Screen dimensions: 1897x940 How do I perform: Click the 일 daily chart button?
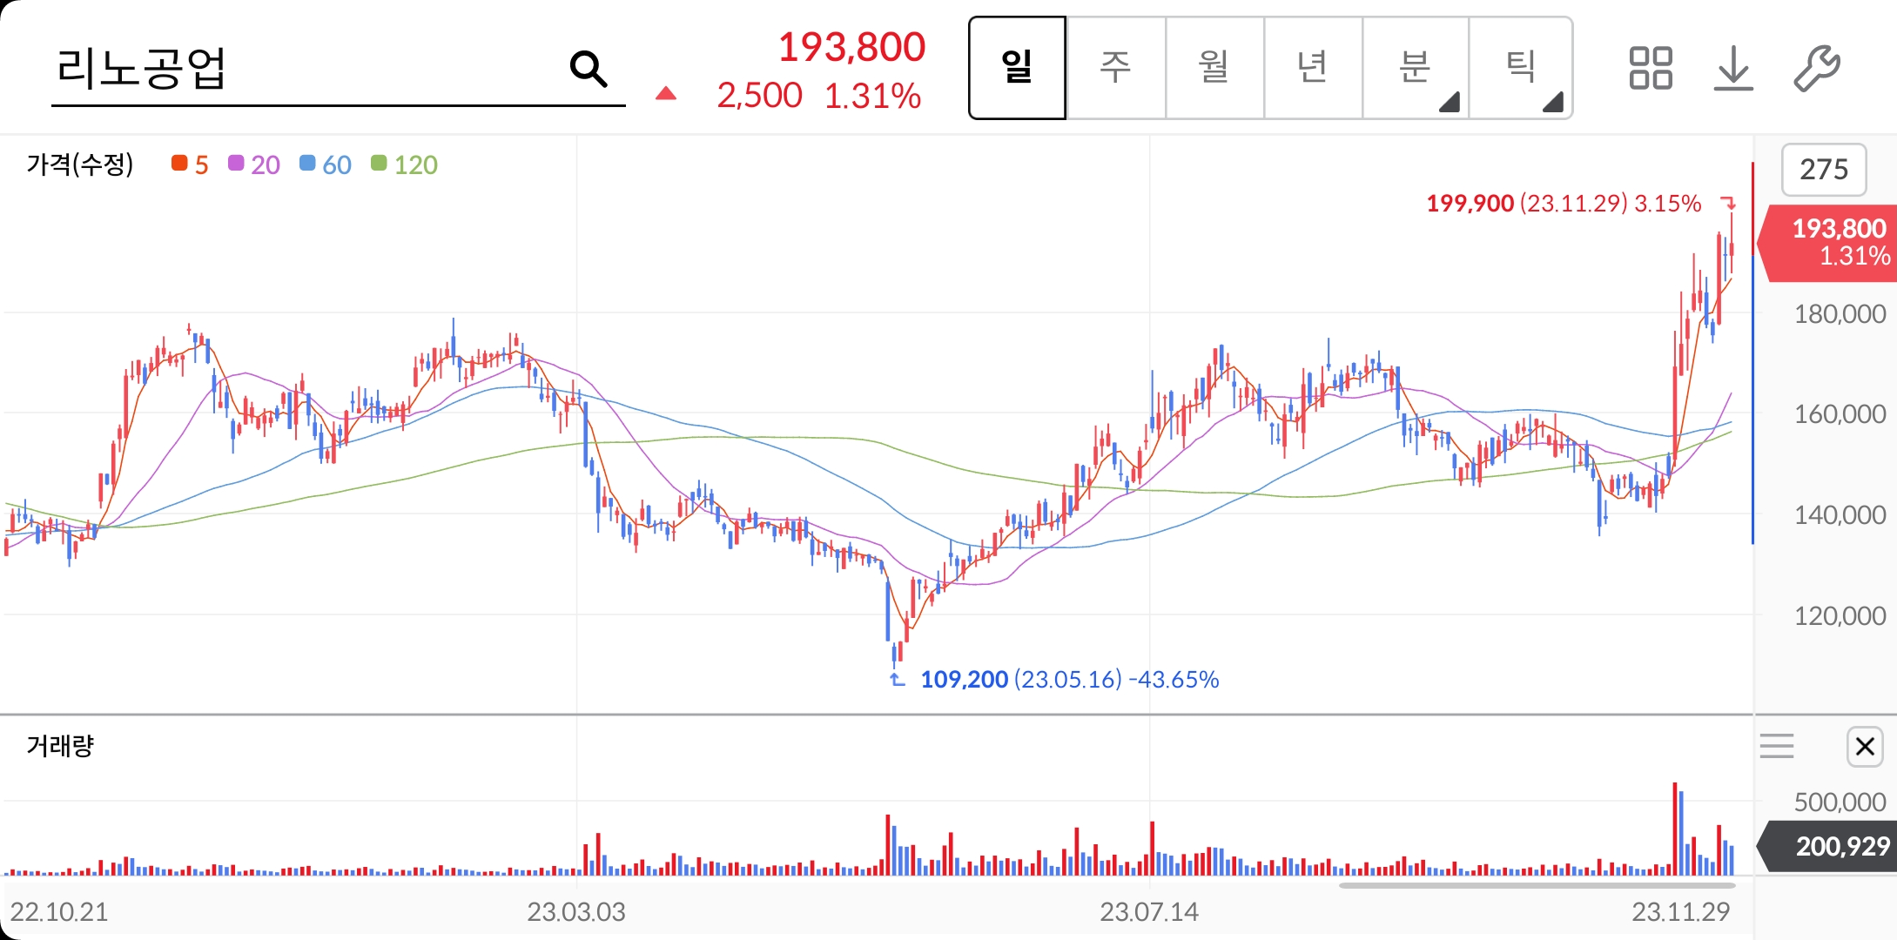[1017, 68]
